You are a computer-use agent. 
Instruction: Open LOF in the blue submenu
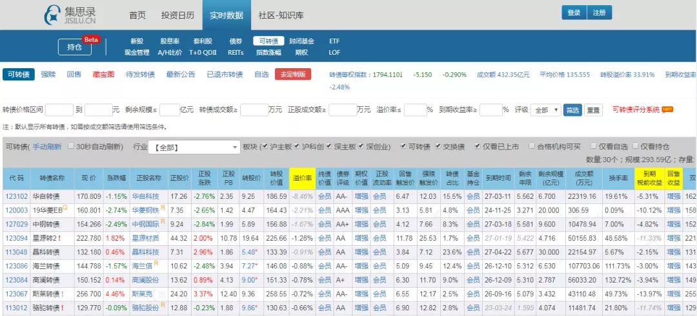(x=334, y=52)
